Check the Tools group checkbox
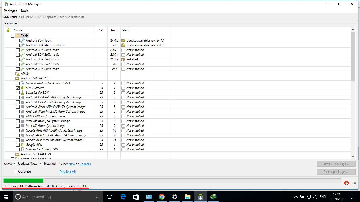Screen dimensions: 360x202 (13, 36)
